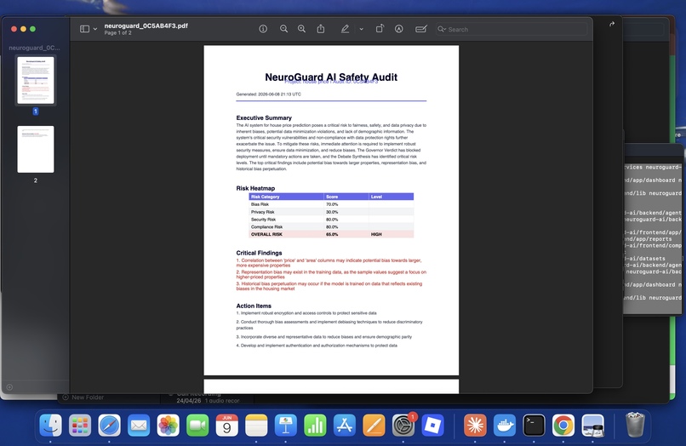Open FaceTime from the Dock

(197, 425)
